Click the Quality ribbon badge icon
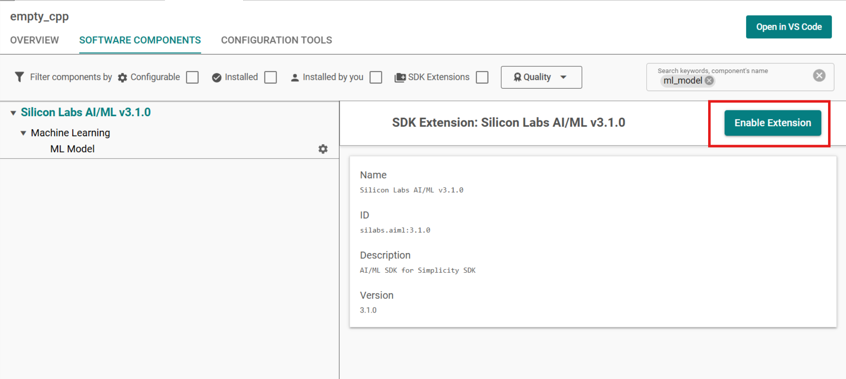This screenshot has width=846, height=379. click(x=517, y=77)
